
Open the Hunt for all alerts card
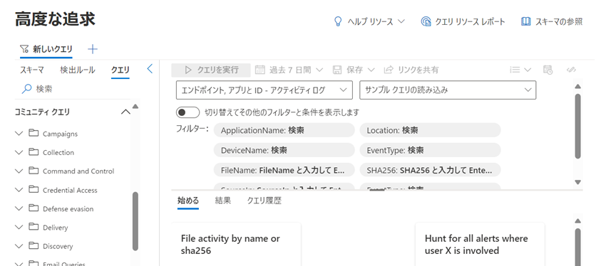click(480, 245)
